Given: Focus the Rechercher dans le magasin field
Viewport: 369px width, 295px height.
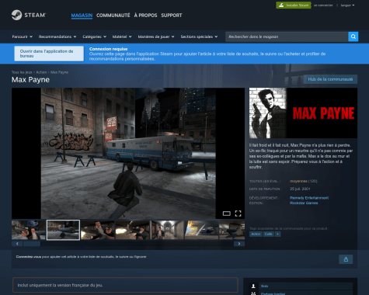Looking at the screenshot, I should (287, 36).
